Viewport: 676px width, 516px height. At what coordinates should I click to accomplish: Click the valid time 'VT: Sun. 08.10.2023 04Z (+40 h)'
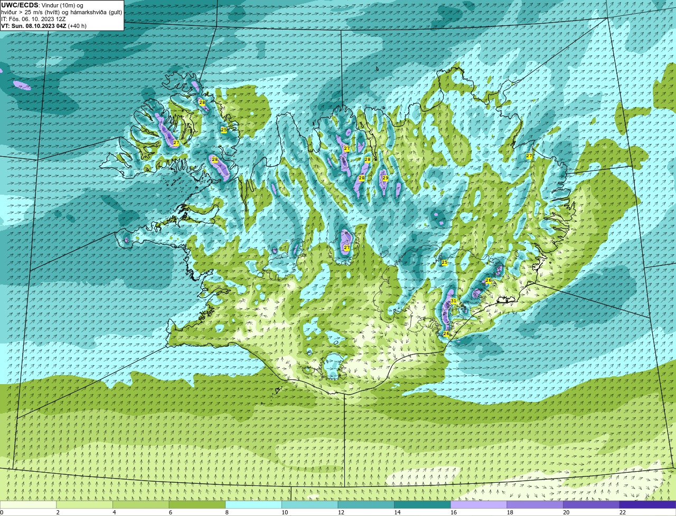[44, 26]
